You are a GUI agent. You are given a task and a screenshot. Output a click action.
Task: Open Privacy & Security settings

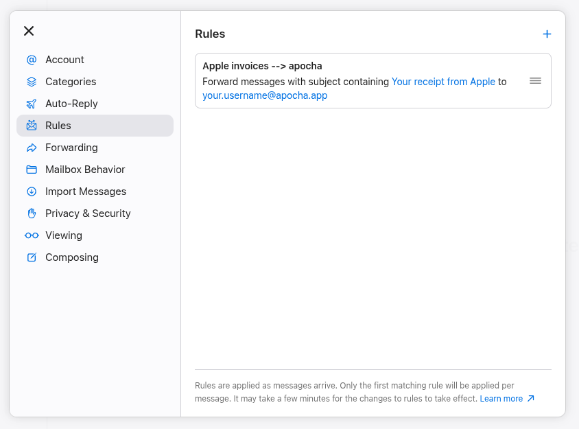[x=95, y=213]
